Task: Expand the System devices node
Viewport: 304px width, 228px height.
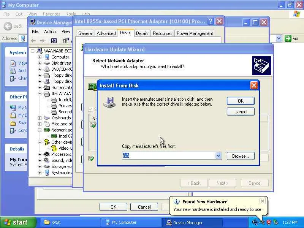Action: coord(40,173)
